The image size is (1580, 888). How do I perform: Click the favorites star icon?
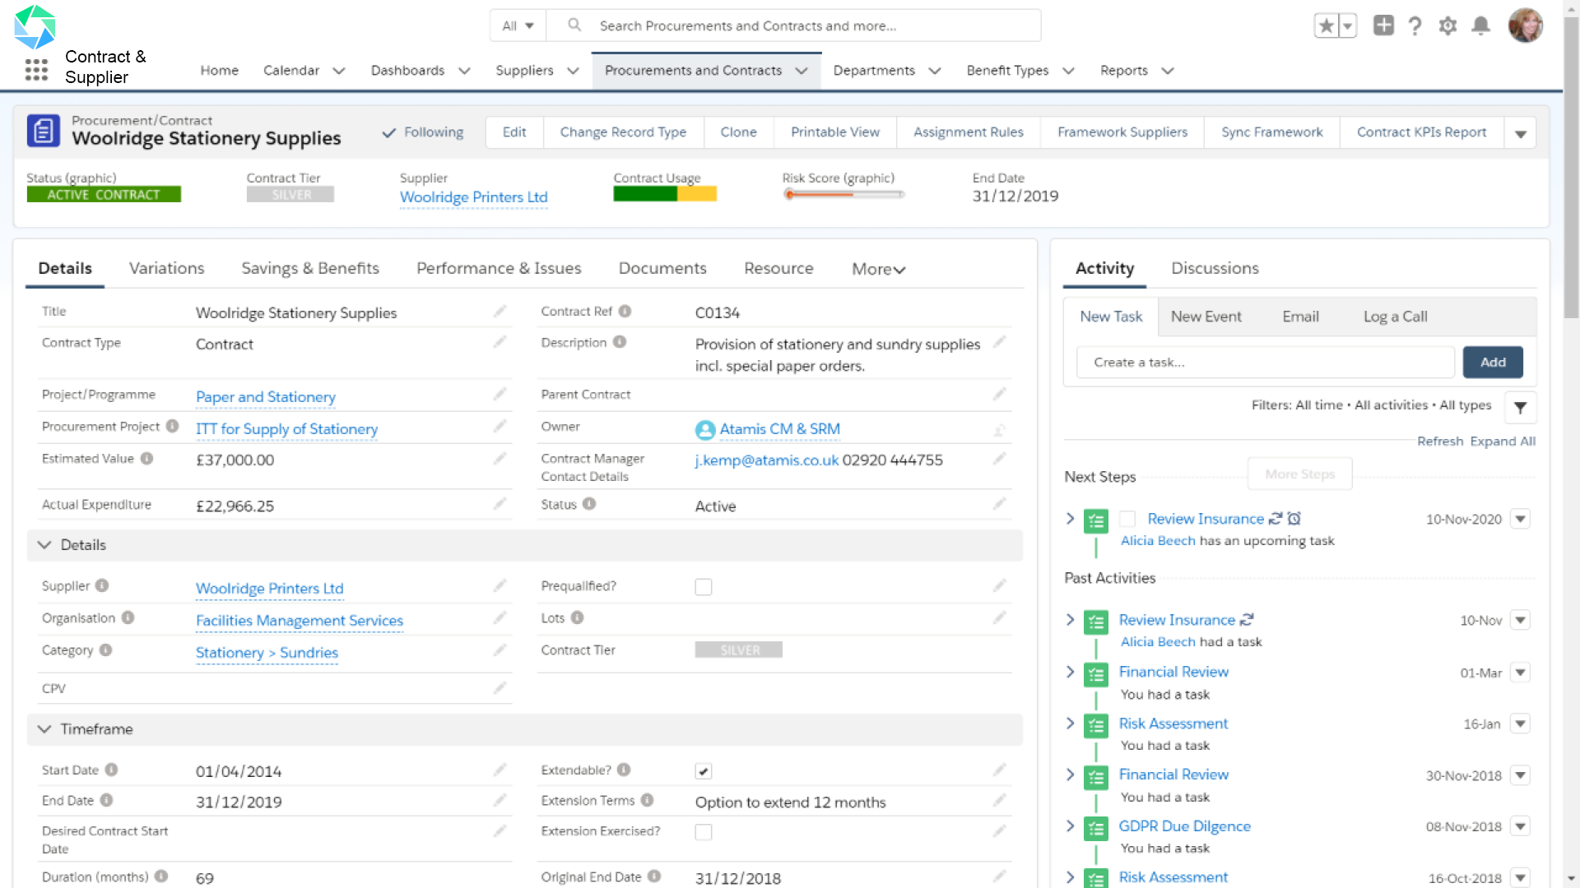(1326, 25)
